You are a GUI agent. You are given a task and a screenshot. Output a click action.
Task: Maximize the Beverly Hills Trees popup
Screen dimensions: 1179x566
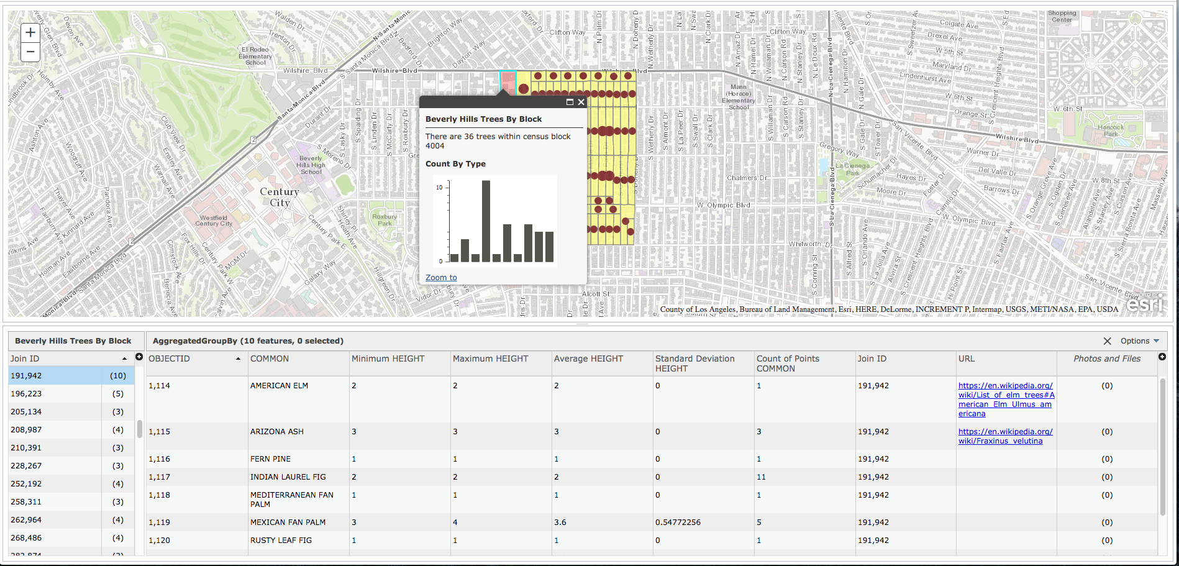(x=569, y=103)
